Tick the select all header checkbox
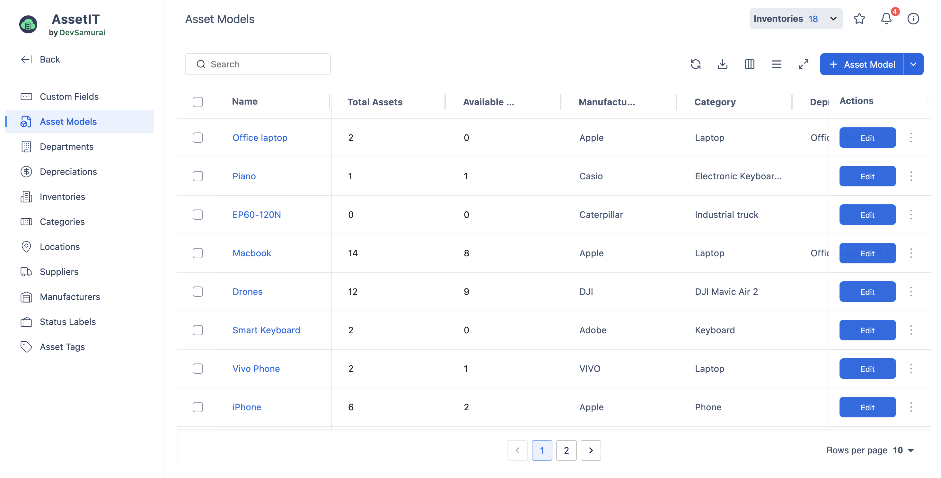 pos(198,102)
